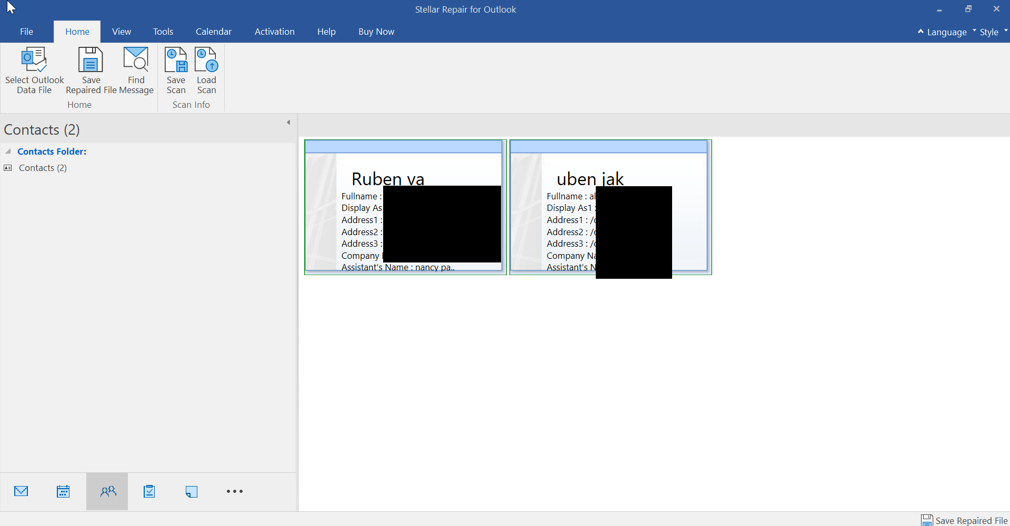Image resolution: width=1010 pixels, height=526 pixels.
Task: Open the Calendar ribbon tab
Action: (214, 32)
